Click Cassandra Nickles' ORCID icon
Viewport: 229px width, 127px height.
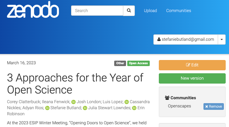127,102
